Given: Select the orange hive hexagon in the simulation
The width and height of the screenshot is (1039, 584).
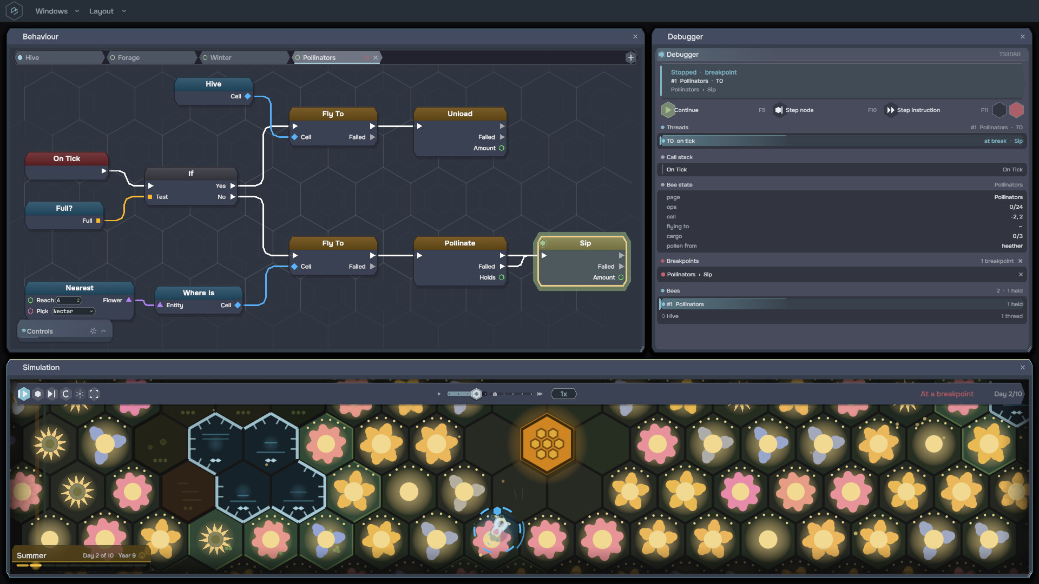Looking at the screenshot, I should pyautogui.click(x=547, y=444).
